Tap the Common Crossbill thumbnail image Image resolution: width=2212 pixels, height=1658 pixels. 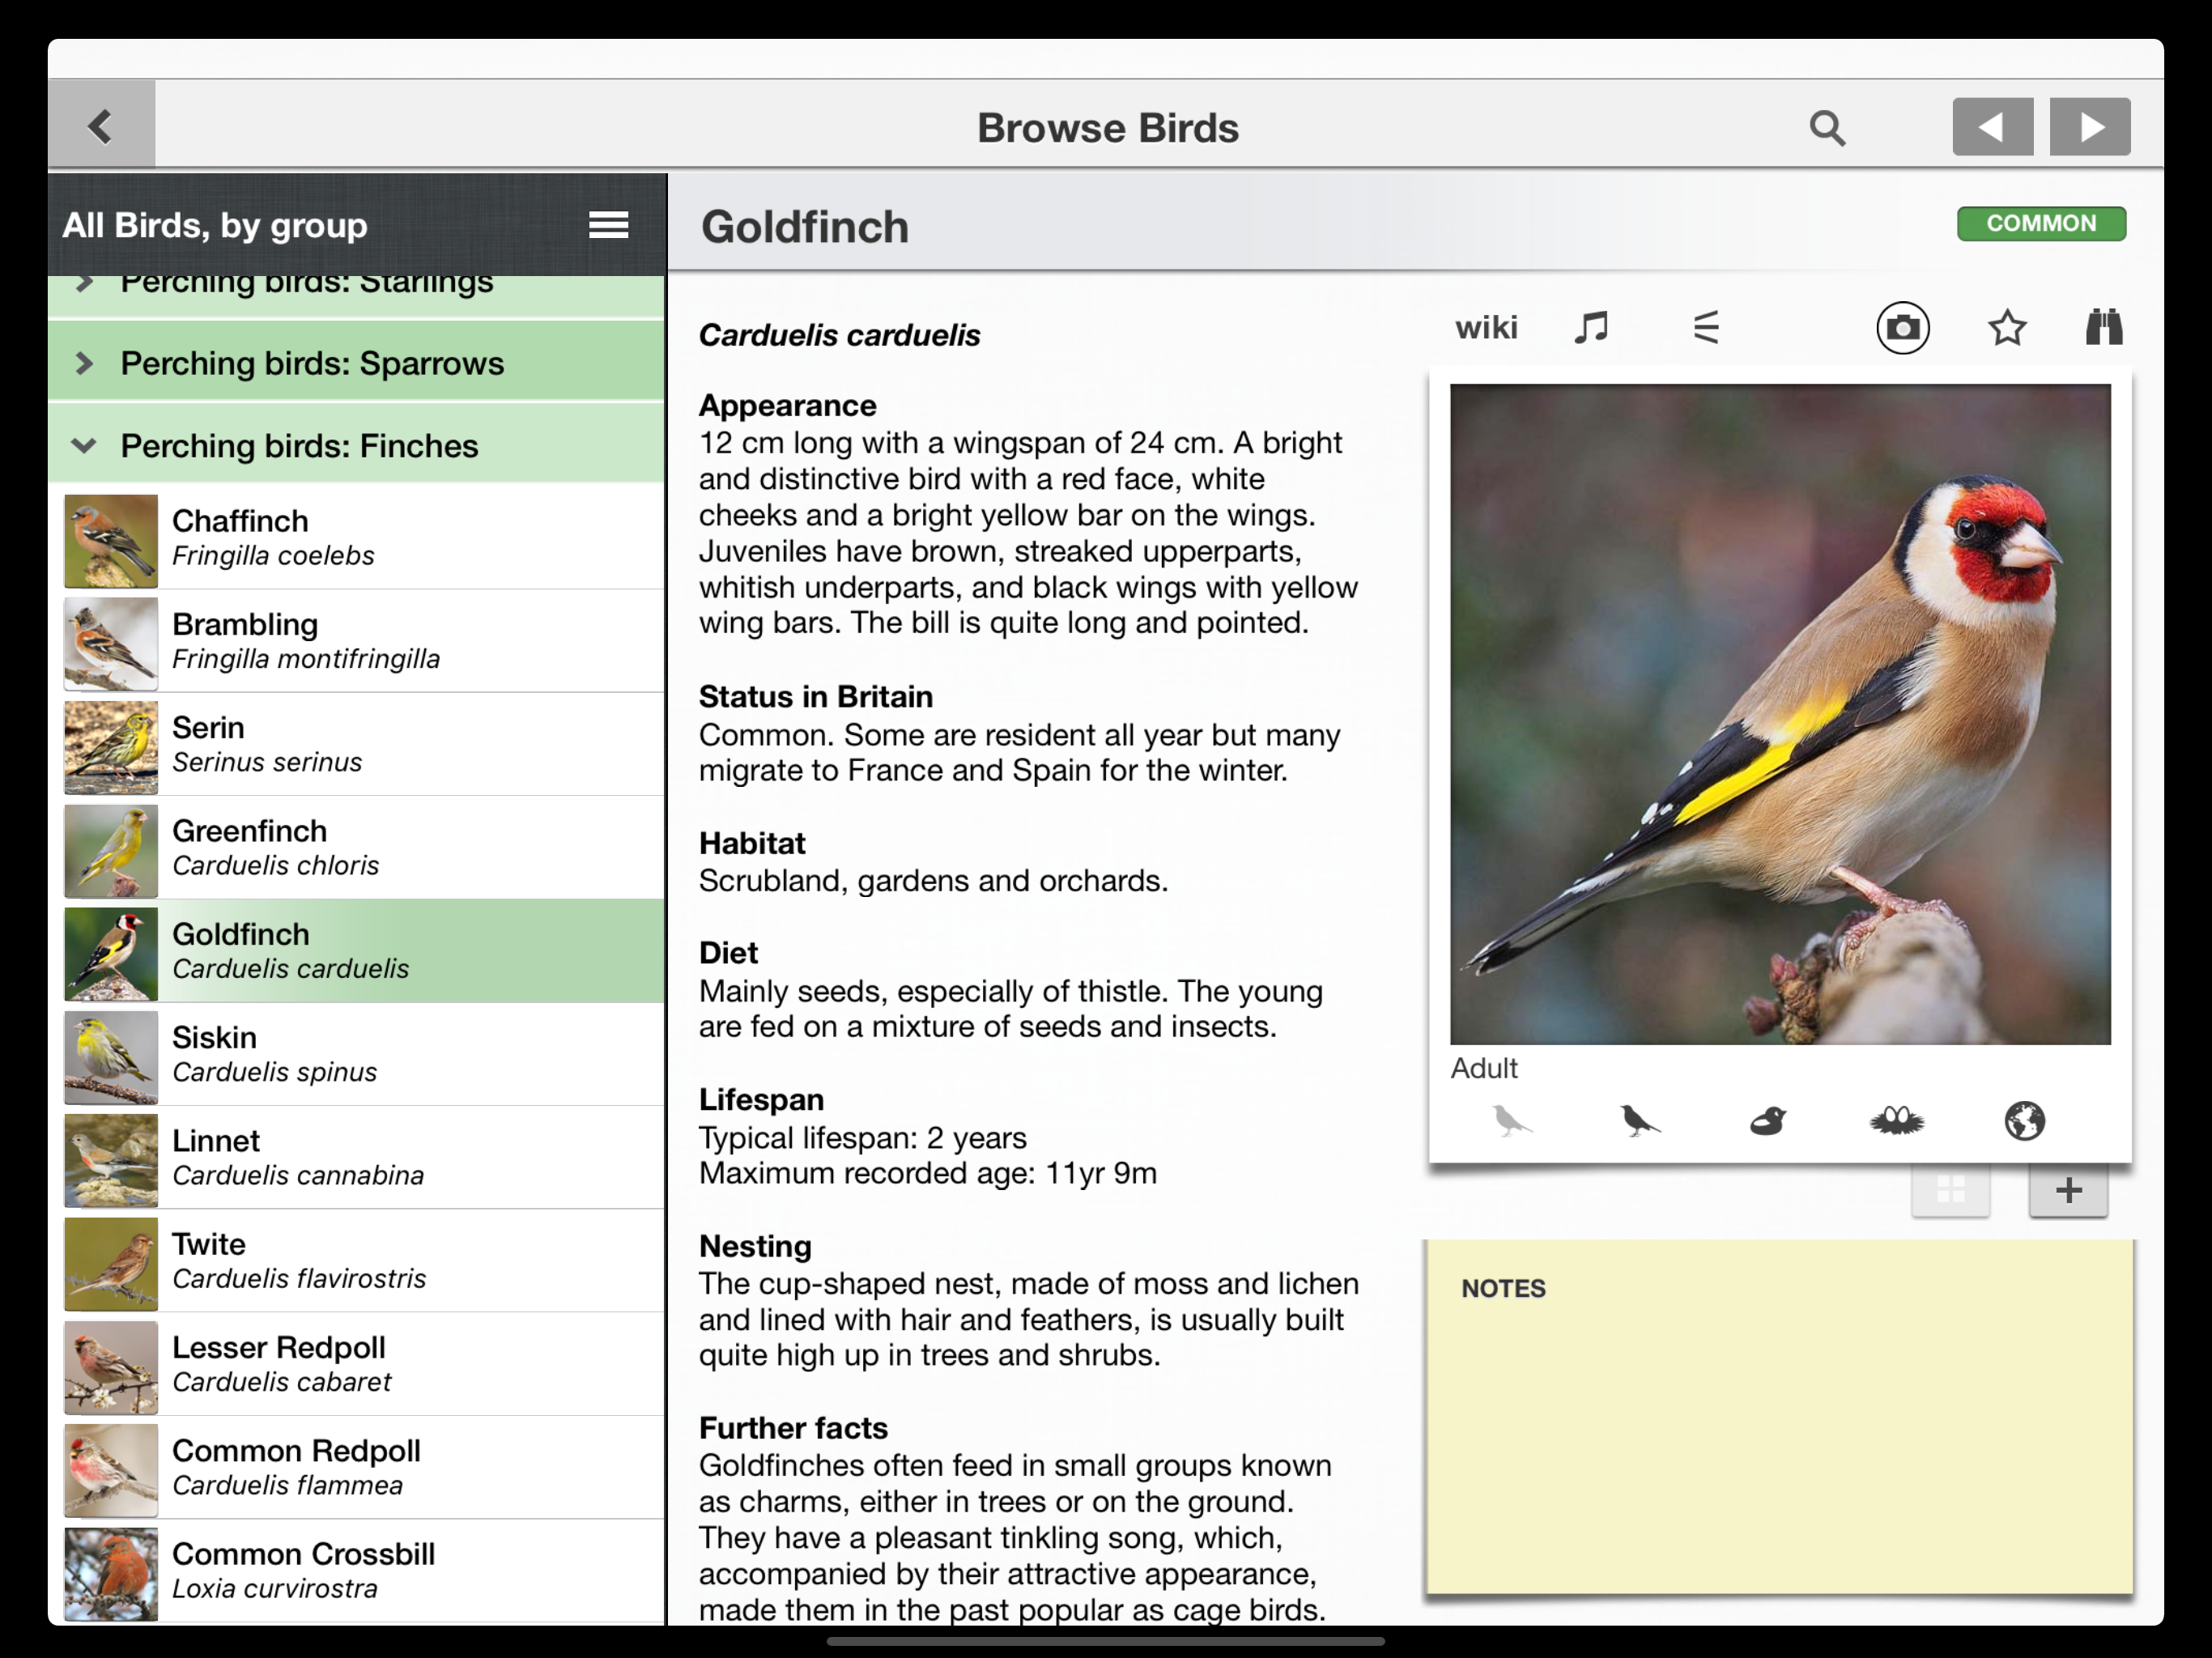[x=111, y=1573]
